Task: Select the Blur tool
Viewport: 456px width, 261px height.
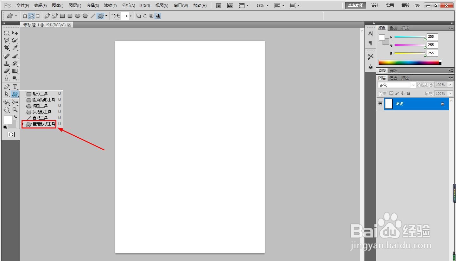Action: point(7,78)
